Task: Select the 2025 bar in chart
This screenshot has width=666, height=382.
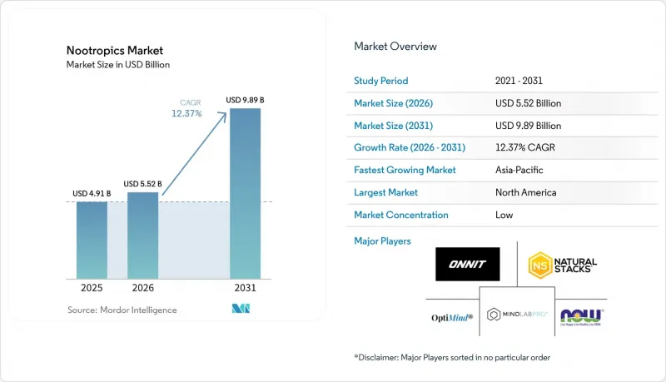Action: click(x=92, y=241)
